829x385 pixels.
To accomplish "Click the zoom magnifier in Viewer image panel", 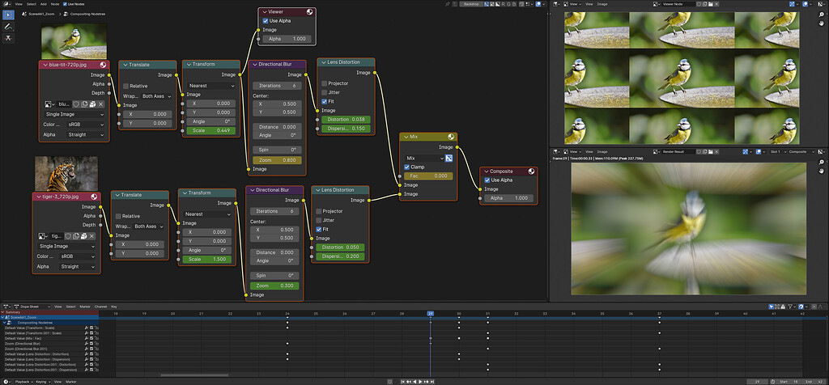I will coord(821,15).
